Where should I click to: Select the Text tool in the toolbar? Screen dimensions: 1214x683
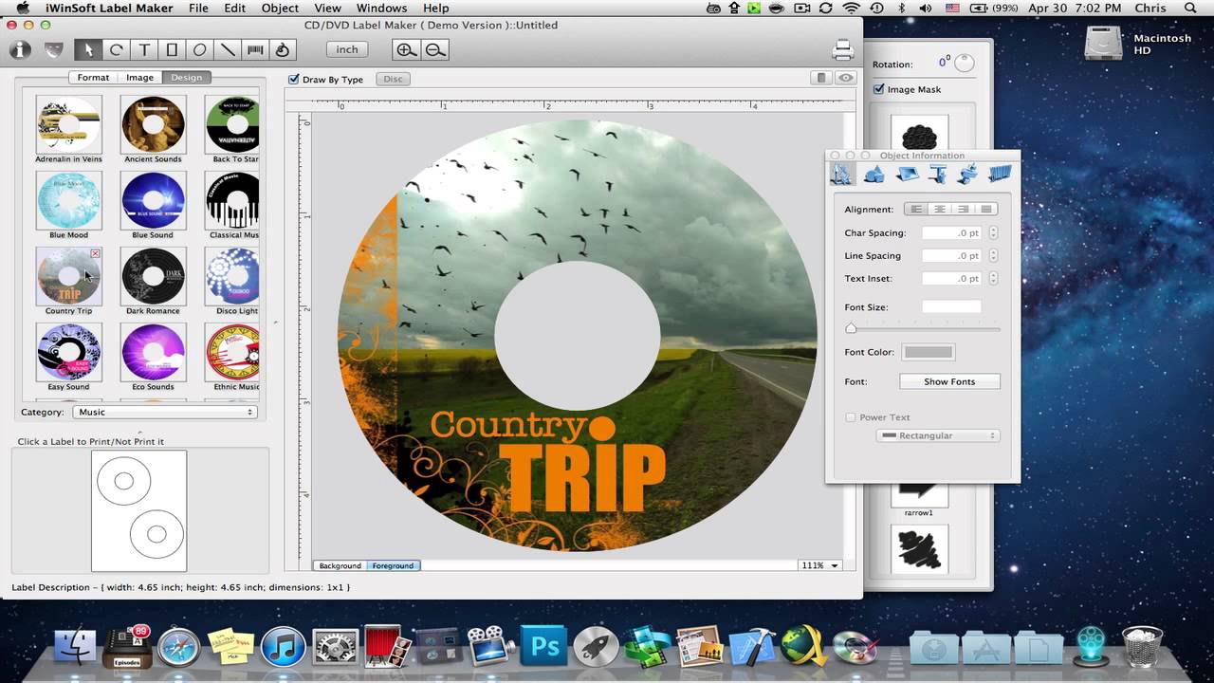tap(145, 49)
